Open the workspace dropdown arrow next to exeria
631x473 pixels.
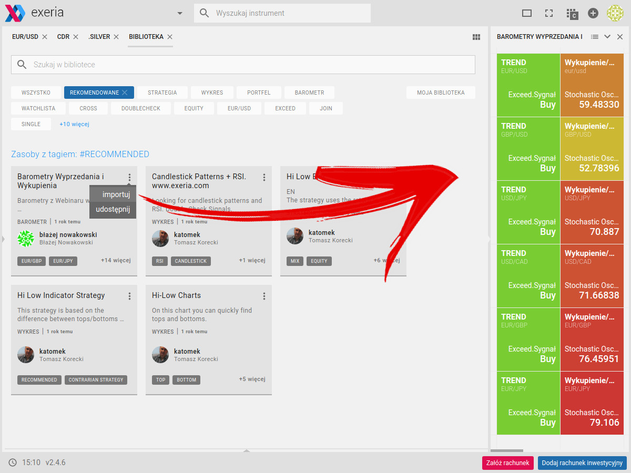coord(180,13)
